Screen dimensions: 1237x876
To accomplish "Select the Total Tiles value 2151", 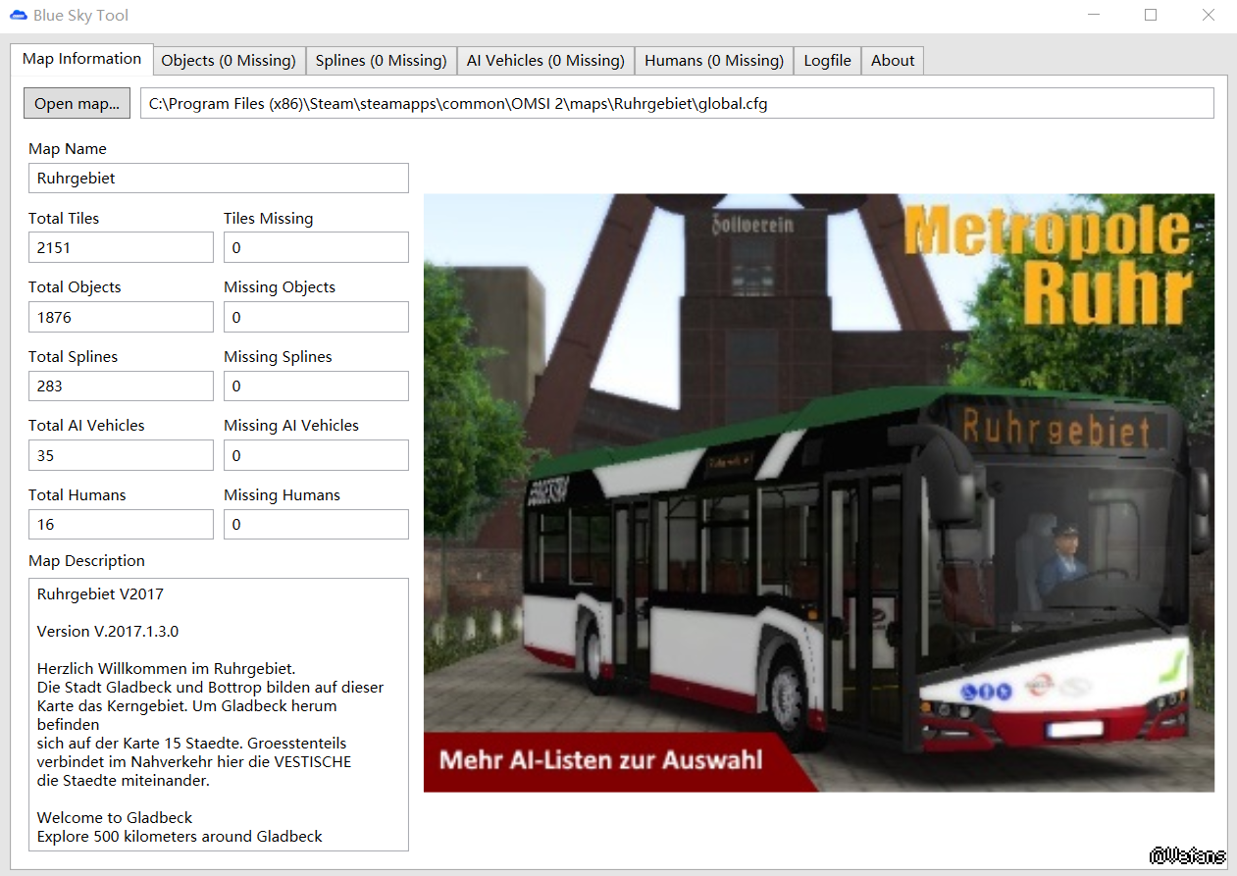I will 121,247.
